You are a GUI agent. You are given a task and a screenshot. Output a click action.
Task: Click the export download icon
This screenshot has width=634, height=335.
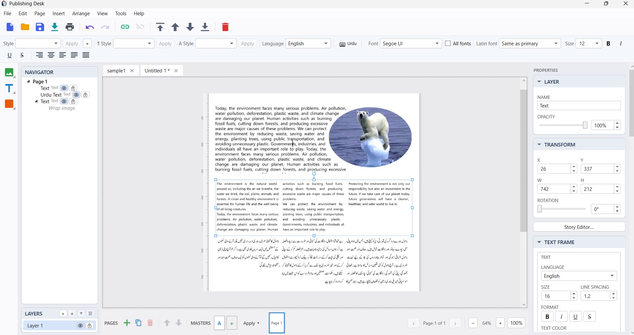pos(55,27)
